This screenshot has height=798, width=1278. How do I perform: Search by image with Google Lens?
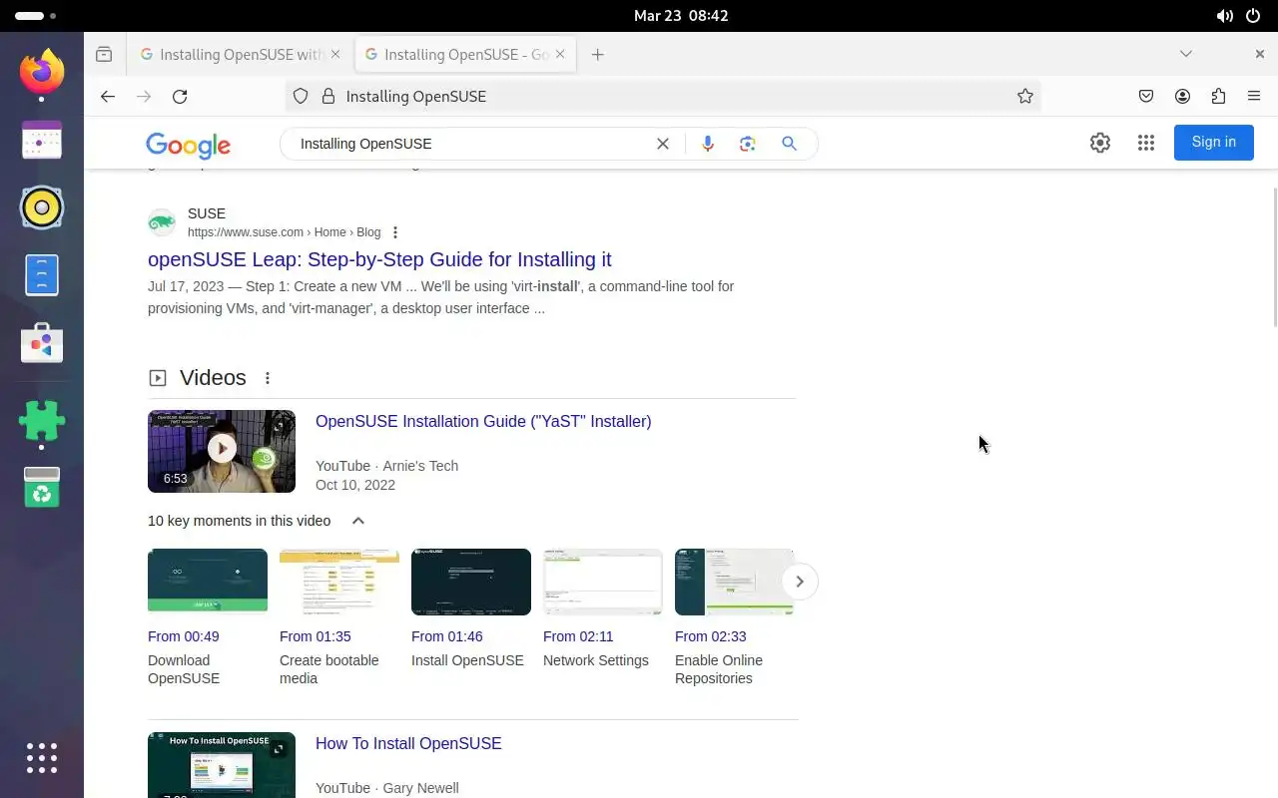pyautogui.click(x=748, y=144)
